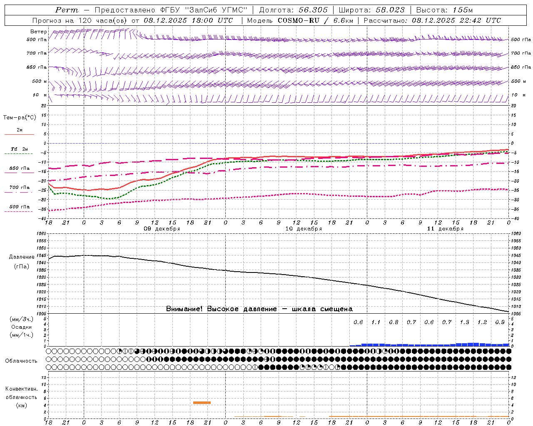Click the precipitation value "1.3"
This screenshot has height=426, width=533.
tap(464, 322)
